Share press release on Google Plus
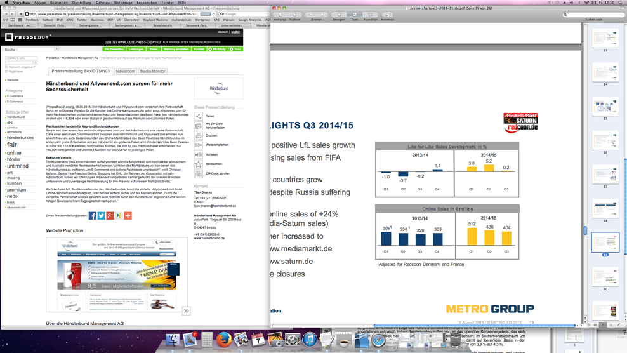627x353 pixels. [x=110, y=216]
